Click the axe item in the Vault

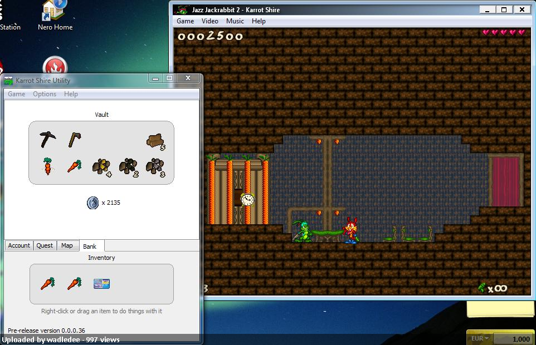(75, 140)
